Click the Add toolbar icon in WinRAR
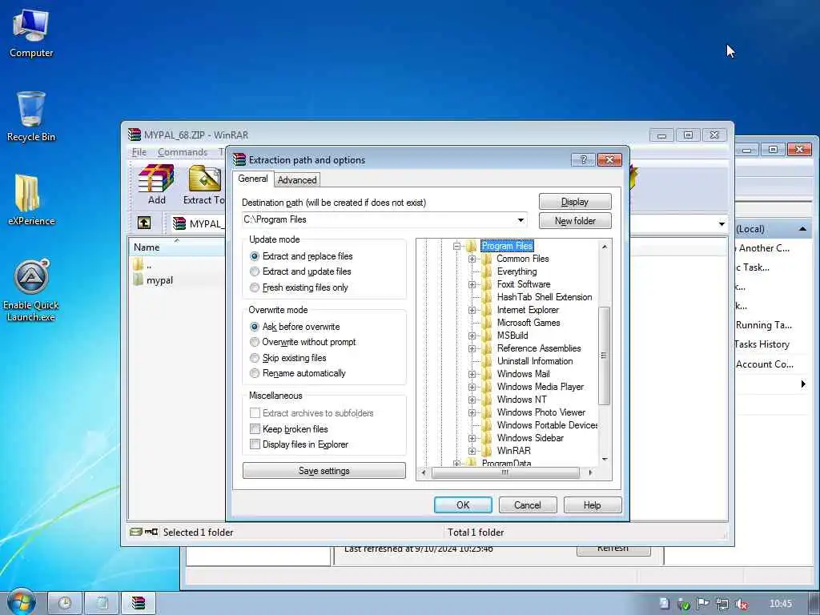Screen dimensions: 820x615 (x=156, y=185)
